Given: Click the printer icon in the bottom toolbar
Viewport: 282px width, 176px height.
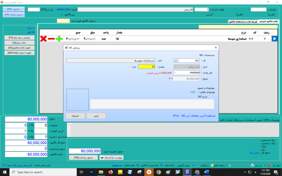Looking at the screenshot, I should 252,165.
